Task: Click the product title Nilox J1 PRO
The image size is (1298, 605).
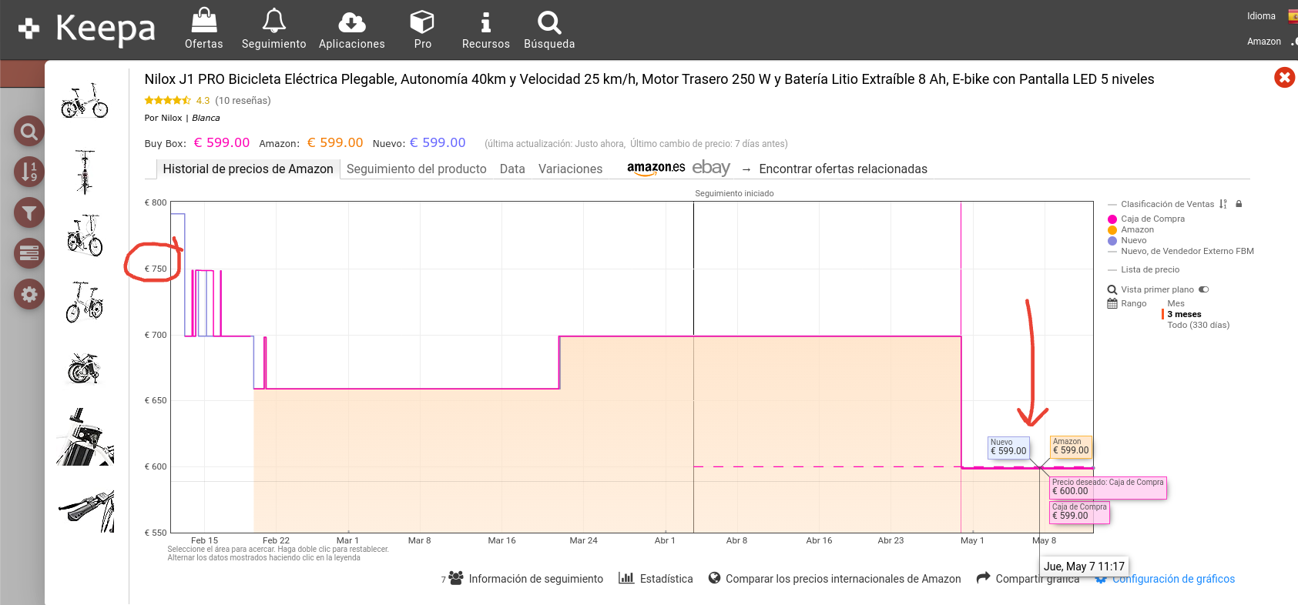Action: 649,79
